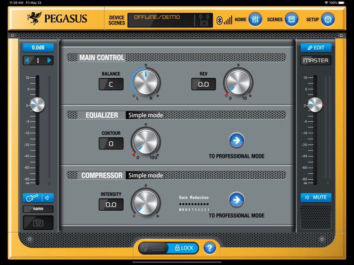Click the Contour knob
Image resolution: width=354 pixels, height=265 pixels.
pyautogui.click(x=146, y=141)
